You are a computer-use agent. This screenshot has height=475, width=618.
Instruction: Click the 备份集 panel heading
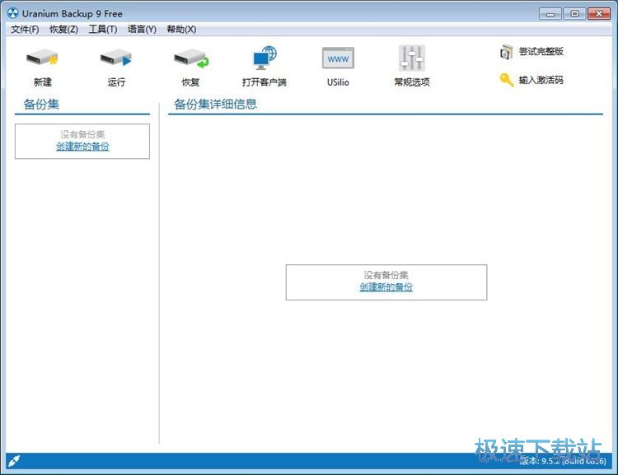[41, 105]
